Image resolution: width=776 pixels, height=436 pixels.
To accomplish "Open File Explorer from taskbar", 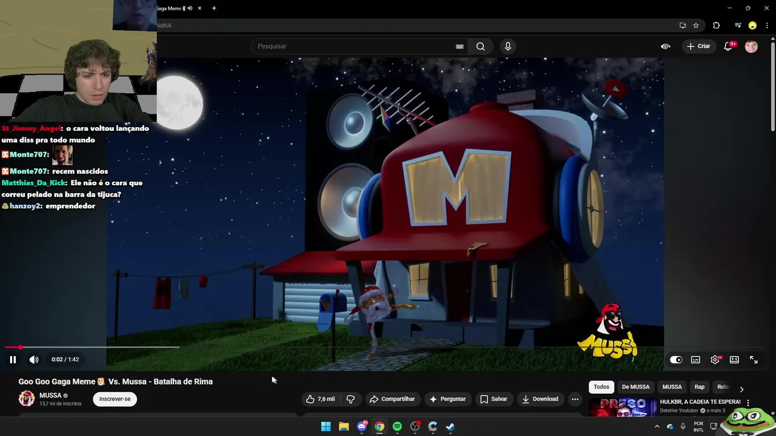I will tap(344, 426).
